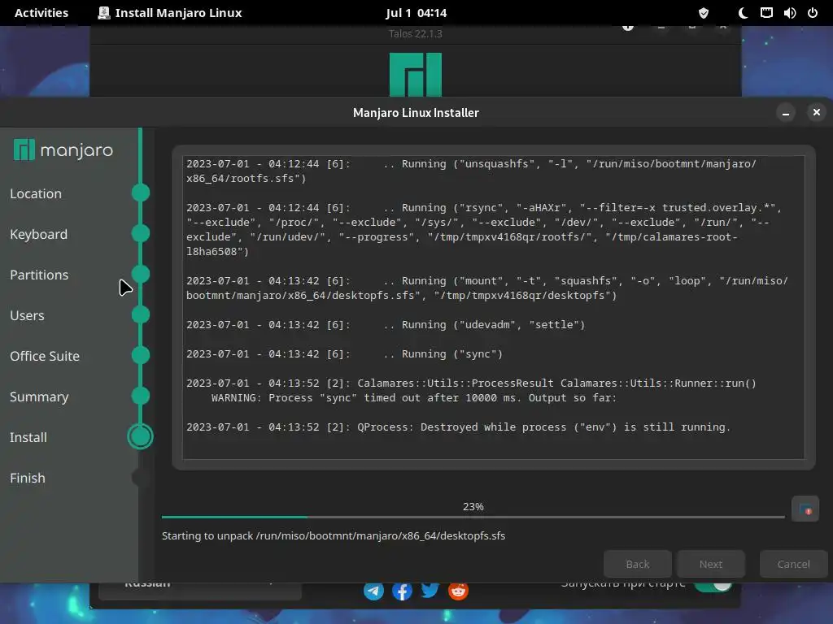Image resolution: width=833 pixels, height=624 pixels.
Task: Select the Office Suite step in sidebar
Action: pos(45,356)
